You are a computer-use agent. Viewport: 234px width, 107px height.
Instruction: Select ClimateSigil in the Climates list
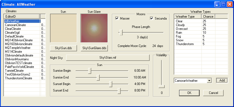point(25,33)
